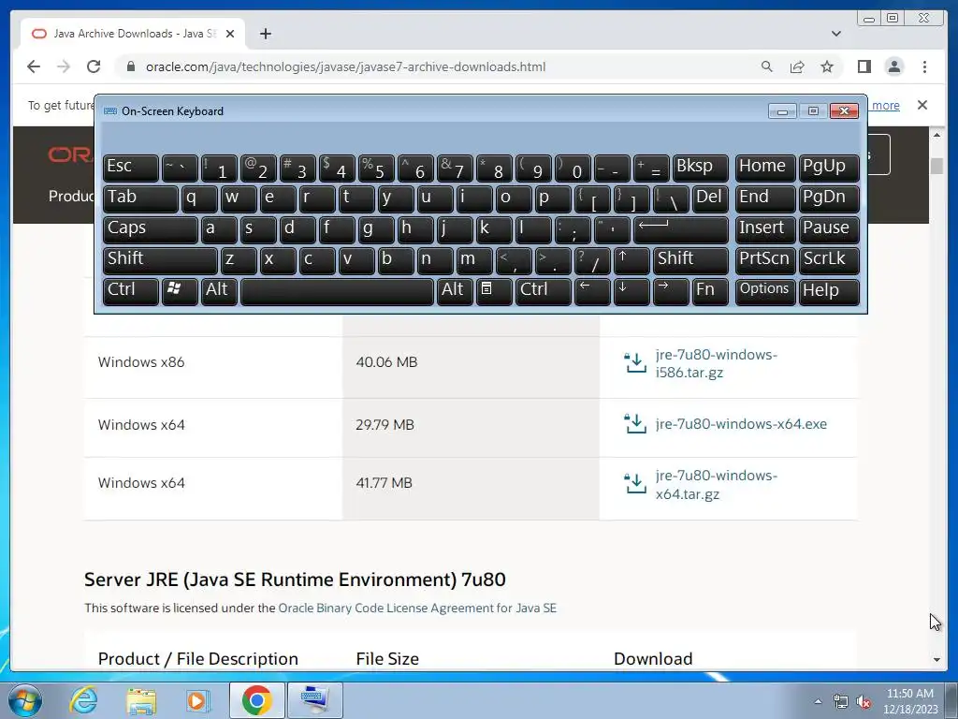Click the address bar URL field
Viewport: 958px width, 719px height.
point(345,66)
